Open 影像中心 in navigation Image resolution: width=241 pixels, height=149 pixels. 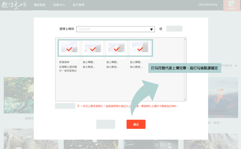[59, 5]
